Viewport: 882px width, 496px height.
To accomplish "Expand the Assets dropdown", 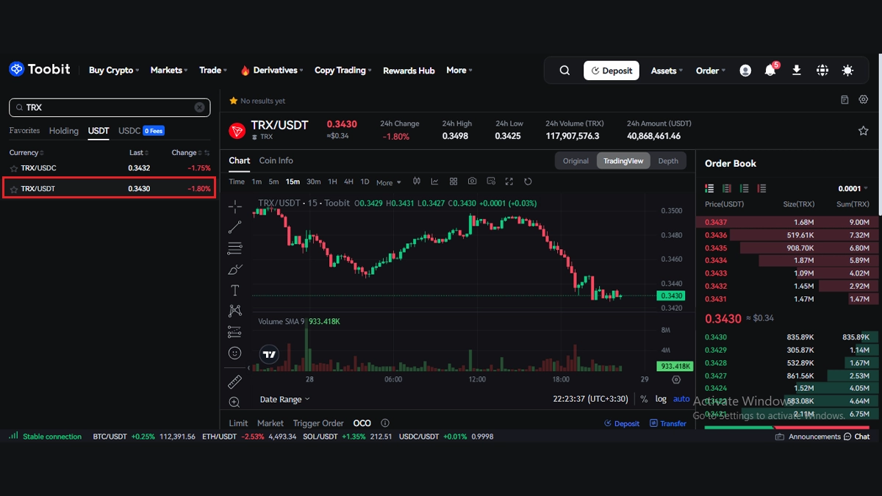I will 667,71.
